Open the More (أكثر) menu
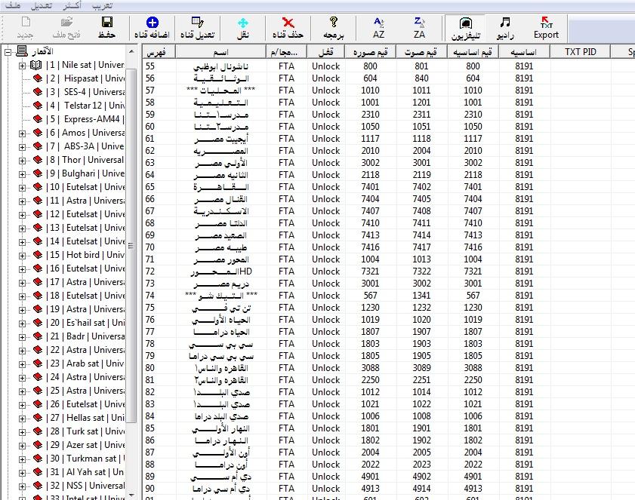The width and height of the screenshot is (635, 500). point(72,5)
